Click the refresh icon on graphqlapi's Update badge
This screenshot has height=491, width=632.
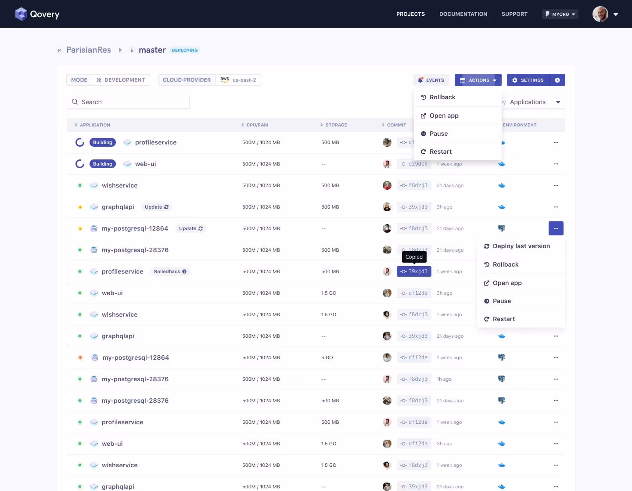[166, 207]
